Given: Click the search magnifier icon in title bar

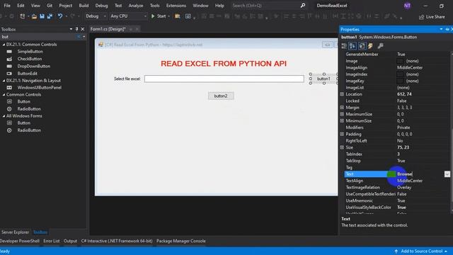Looking at the screenshot, I should 302,6.
